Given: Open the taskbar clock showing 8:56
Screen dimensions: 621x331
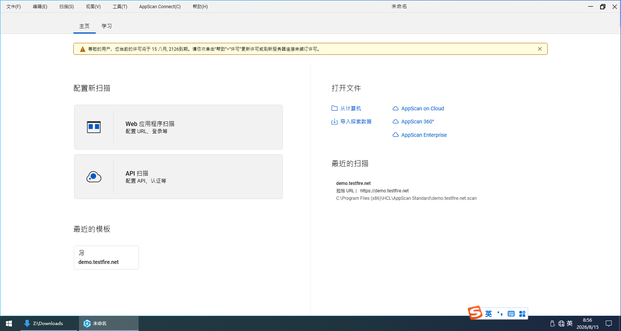Looking at the screenshot, I should (x=587, y=324).
